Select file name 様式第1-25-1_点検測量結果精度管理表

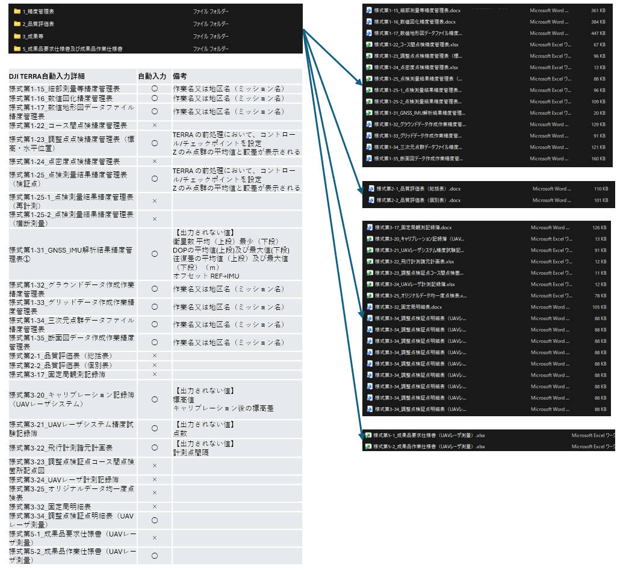418,90
